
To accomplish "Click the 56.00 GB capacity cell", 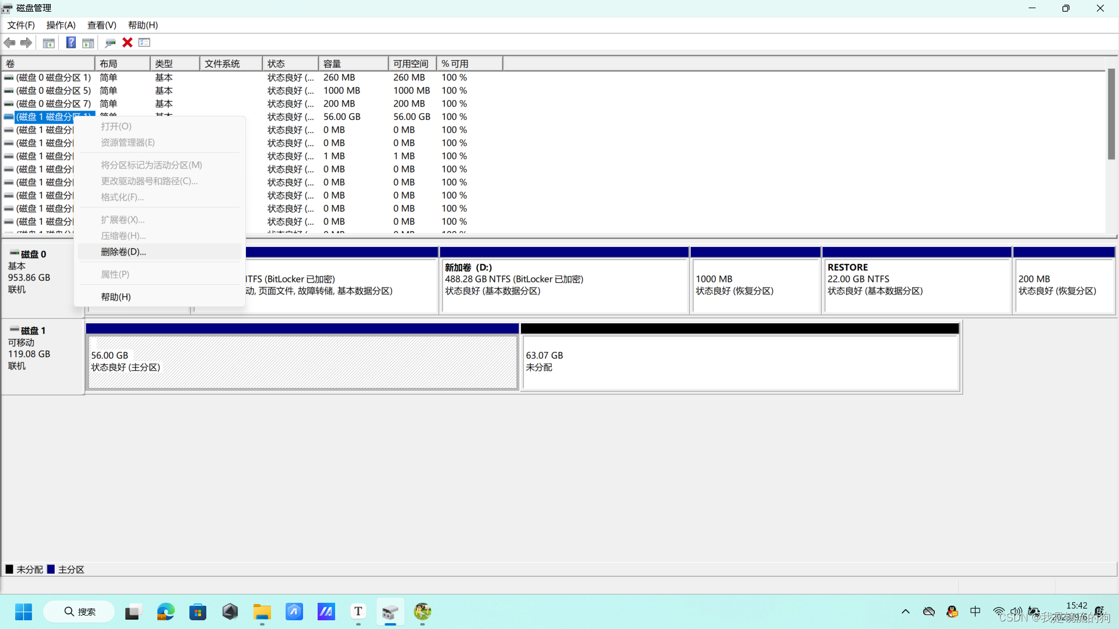I will [342, 116].
